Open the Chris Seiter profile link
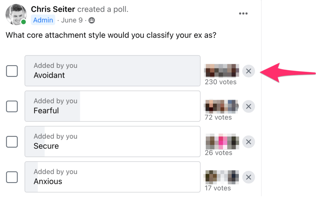 click(x=53, y=9)
